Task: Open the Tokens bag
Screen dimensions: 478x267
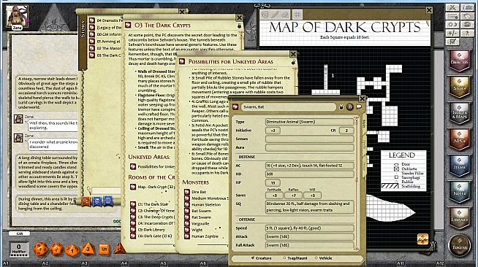Action: pyautogui.click(x=460, y=245)
